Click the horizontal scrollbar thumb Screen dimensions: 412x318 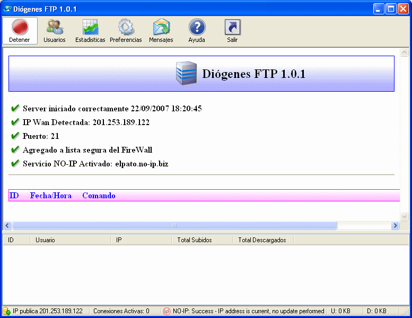click(174, 226)
